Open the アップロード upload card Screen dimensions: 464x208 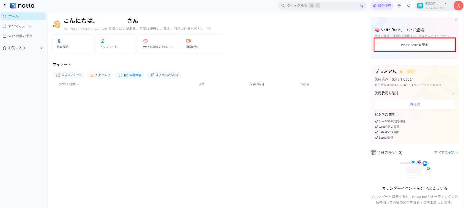pos(116,44)
